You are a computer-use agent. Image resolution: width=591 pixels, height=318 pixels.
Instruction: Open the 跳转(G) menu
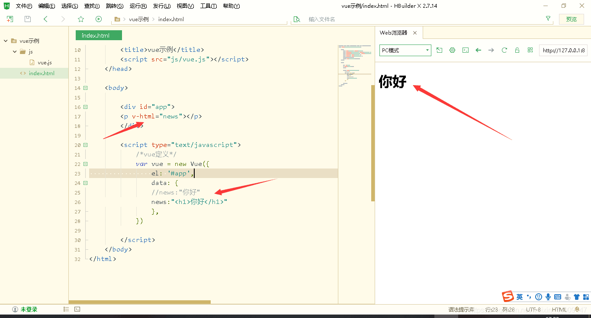pos(115,6)
